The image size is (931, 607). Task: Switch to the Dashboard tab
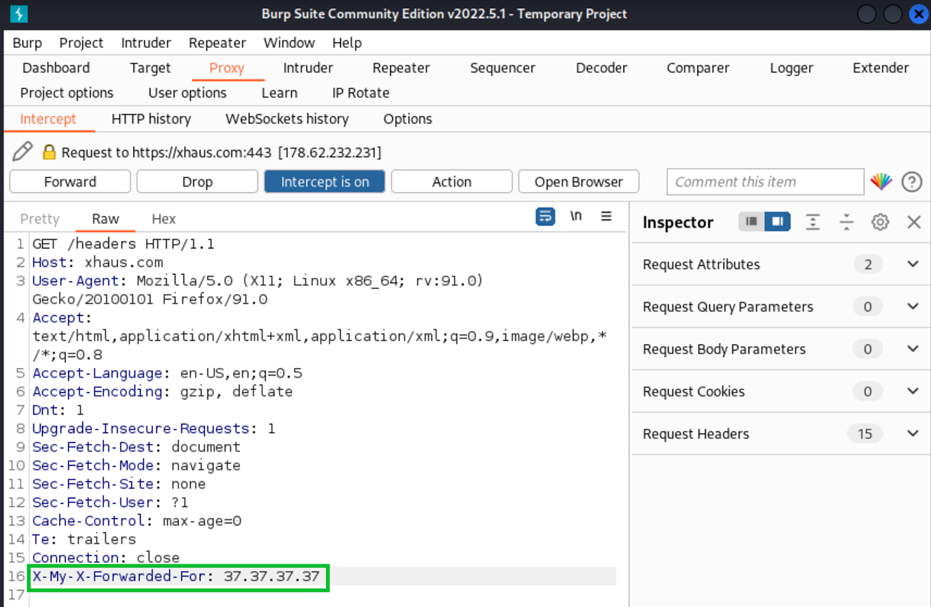coord(56,68)
